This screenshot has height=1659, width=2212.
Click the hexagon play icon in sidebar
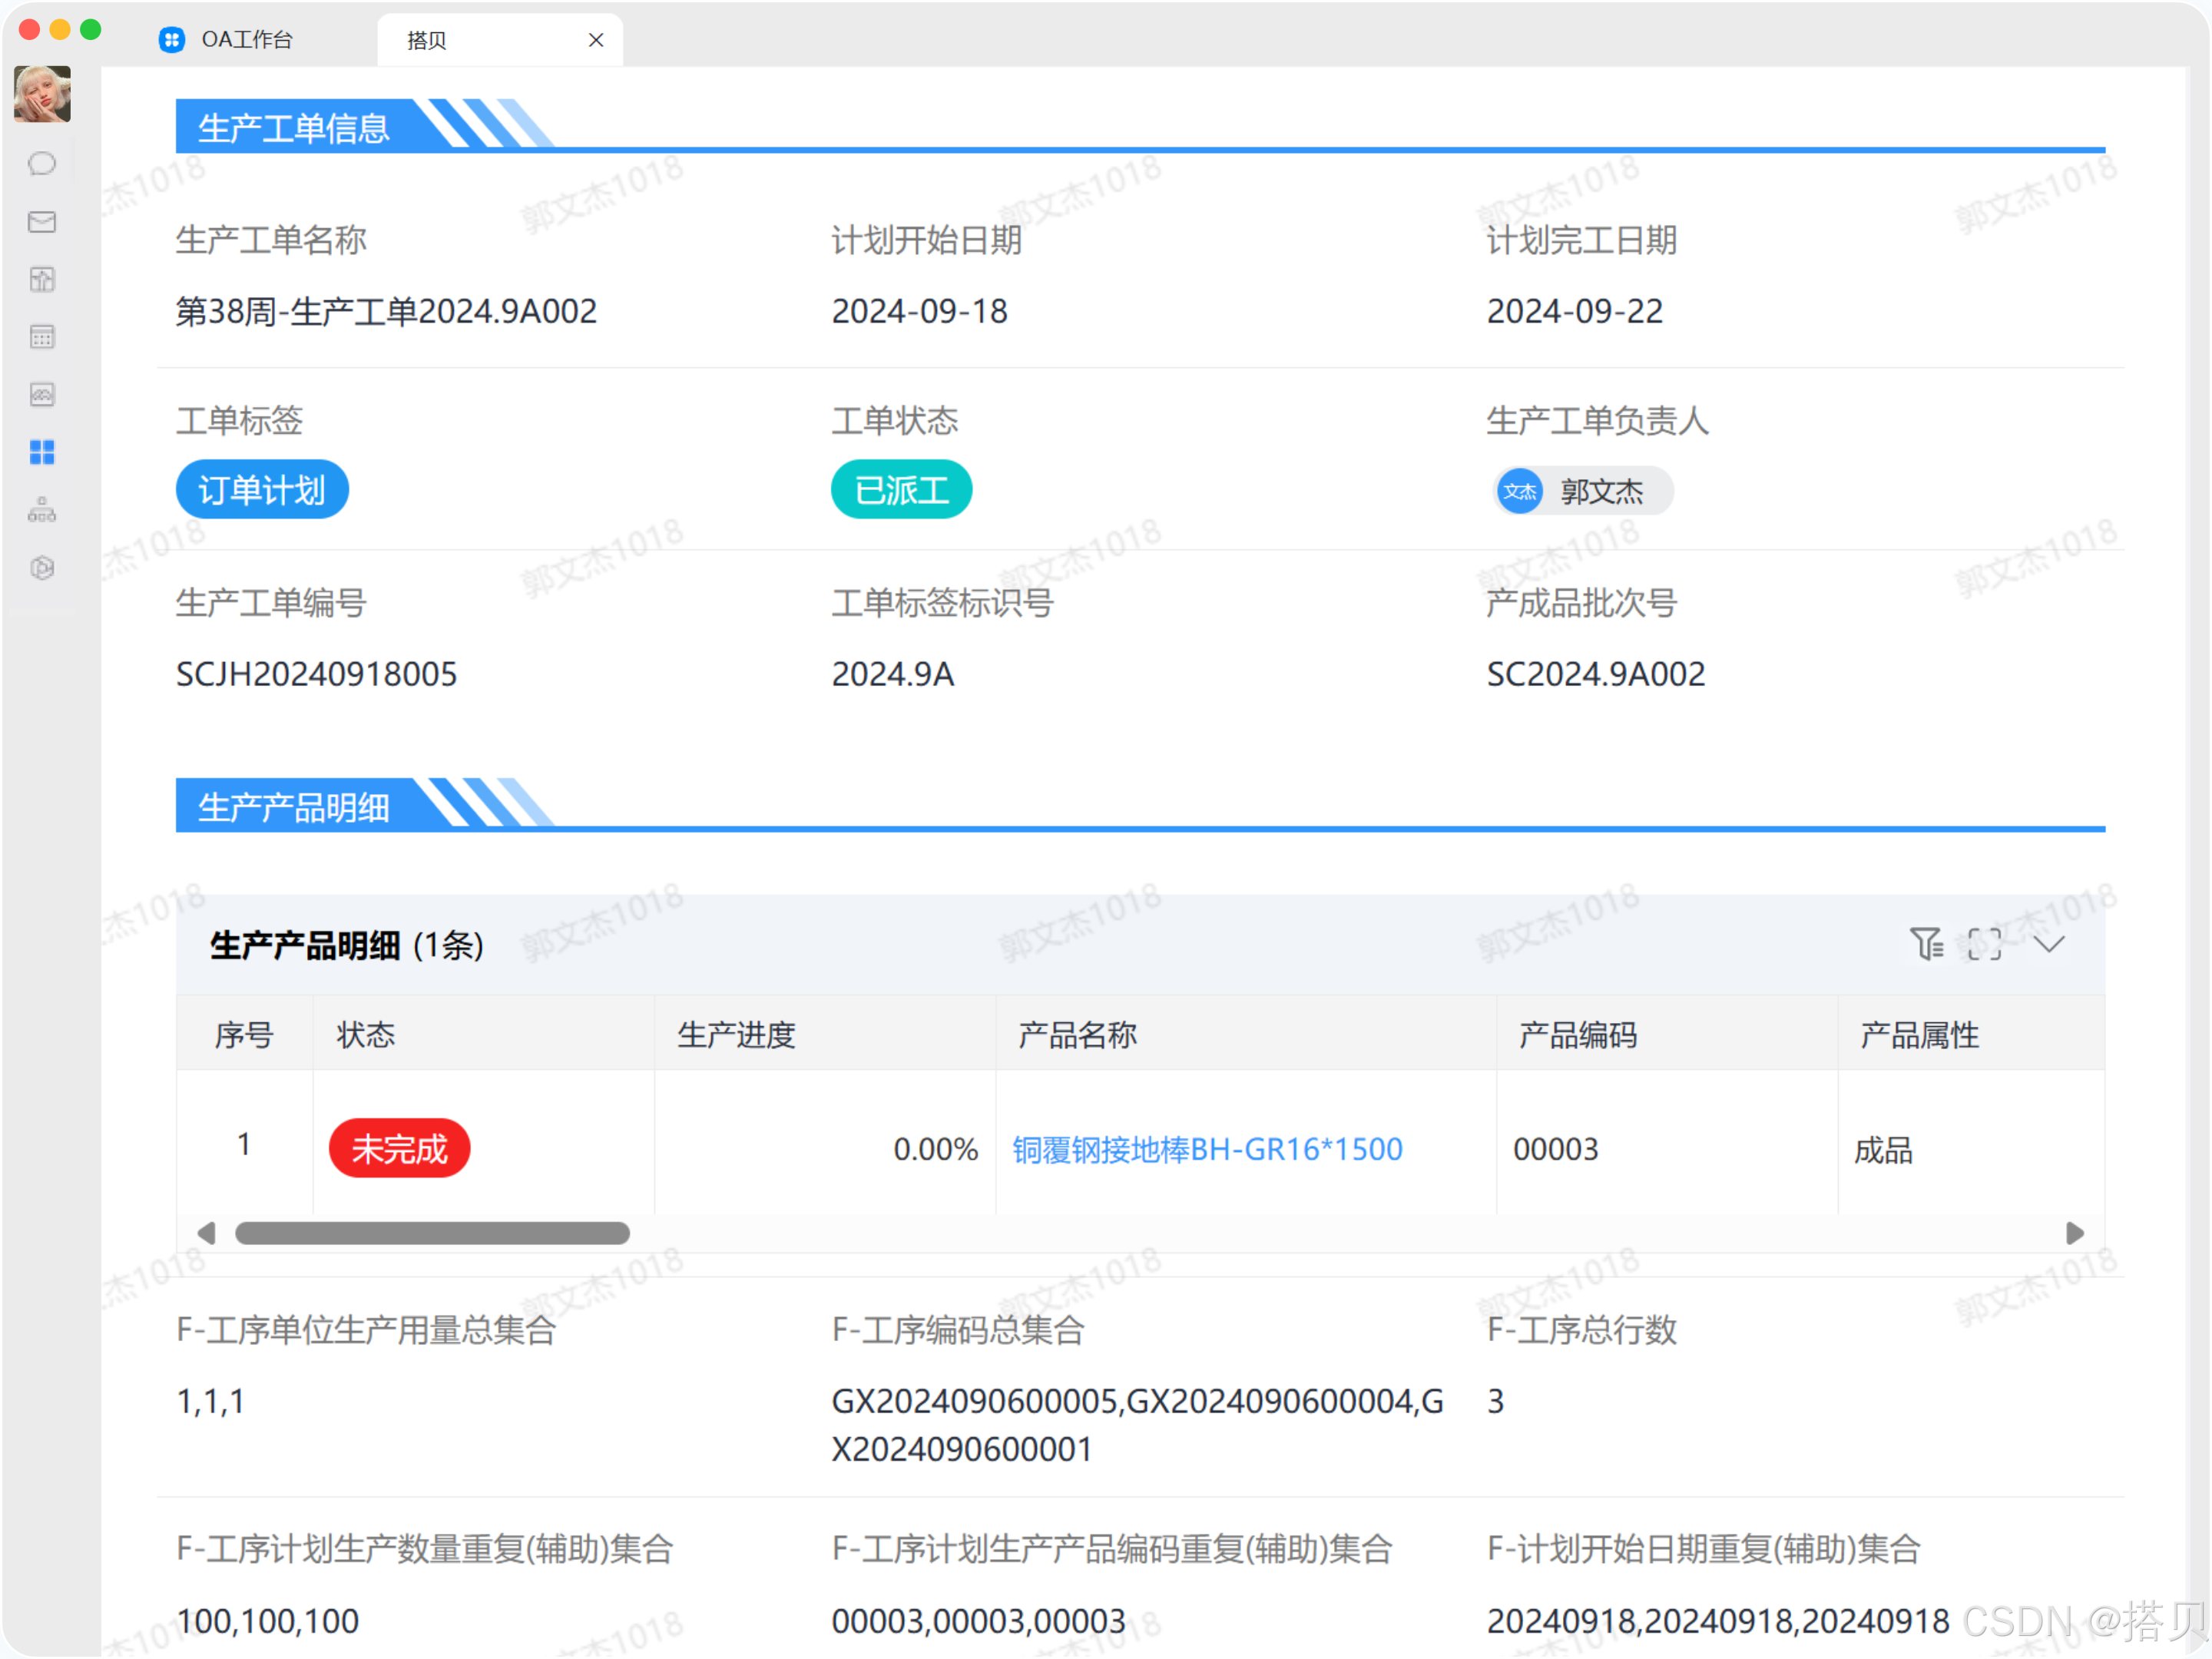click(x=42, y=568)
